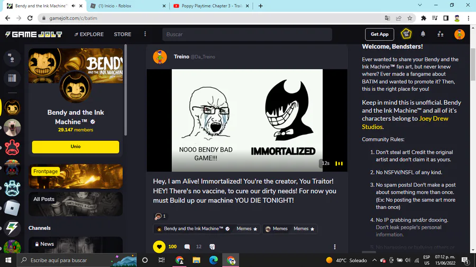Open Chrome's three-dot menu
The image size is (476, 267).
click(x=469, y=18)
